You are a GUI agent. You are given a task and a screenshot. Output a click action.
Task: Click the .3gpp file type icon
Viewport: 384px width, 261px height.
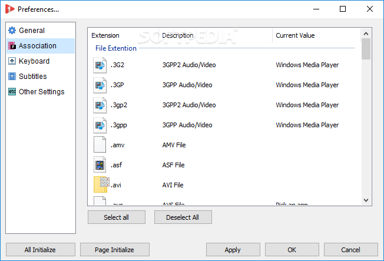100,125
